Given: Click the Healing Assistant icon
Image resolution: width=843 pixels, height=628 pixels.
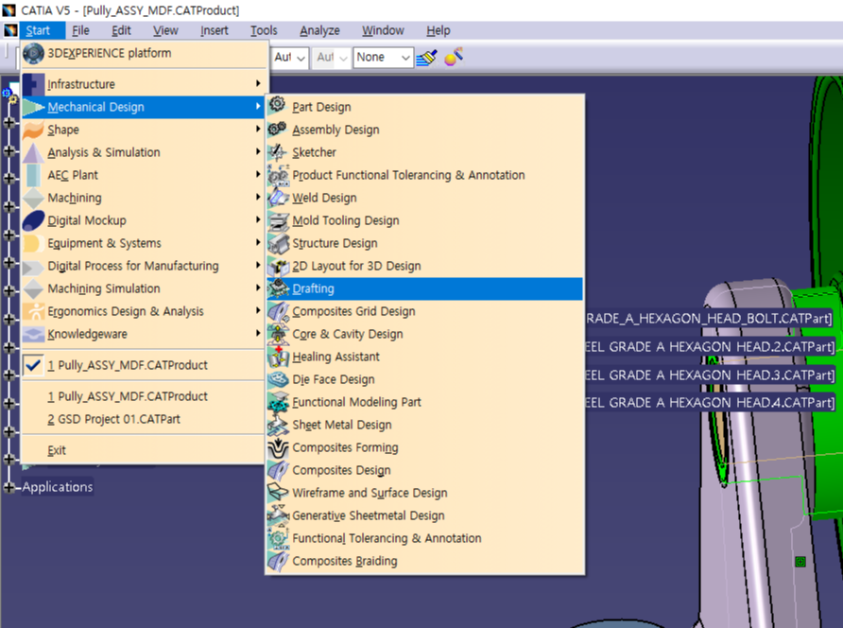Looking at the screenshot, I should tap(278, 357).
